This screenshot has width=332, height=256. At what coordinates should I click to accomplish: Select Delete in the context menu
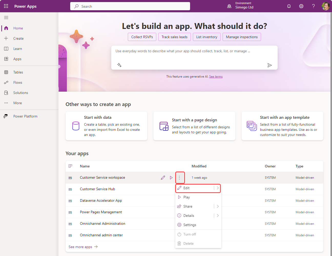click(x=198, y=243)
